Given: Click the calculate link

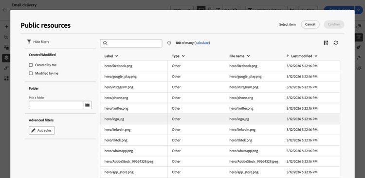Looking at the screenshot, I should click(202, 43).
